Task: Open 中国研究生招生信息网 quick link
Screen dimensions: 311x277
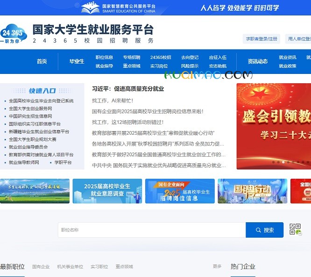Action: (x=30, y=116)
